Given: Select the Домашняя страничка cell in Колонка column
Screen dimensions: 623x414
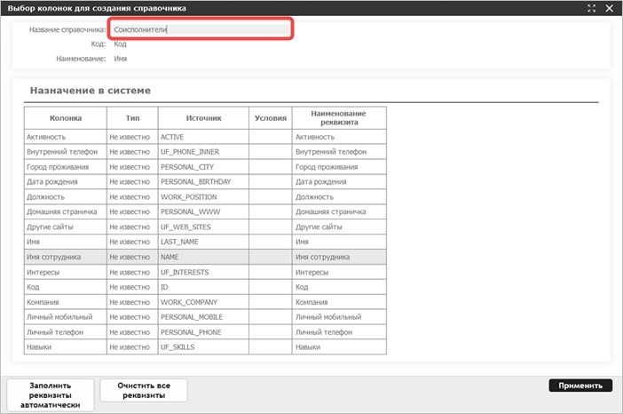Looking at the screenshot, I should pos(66,212).
